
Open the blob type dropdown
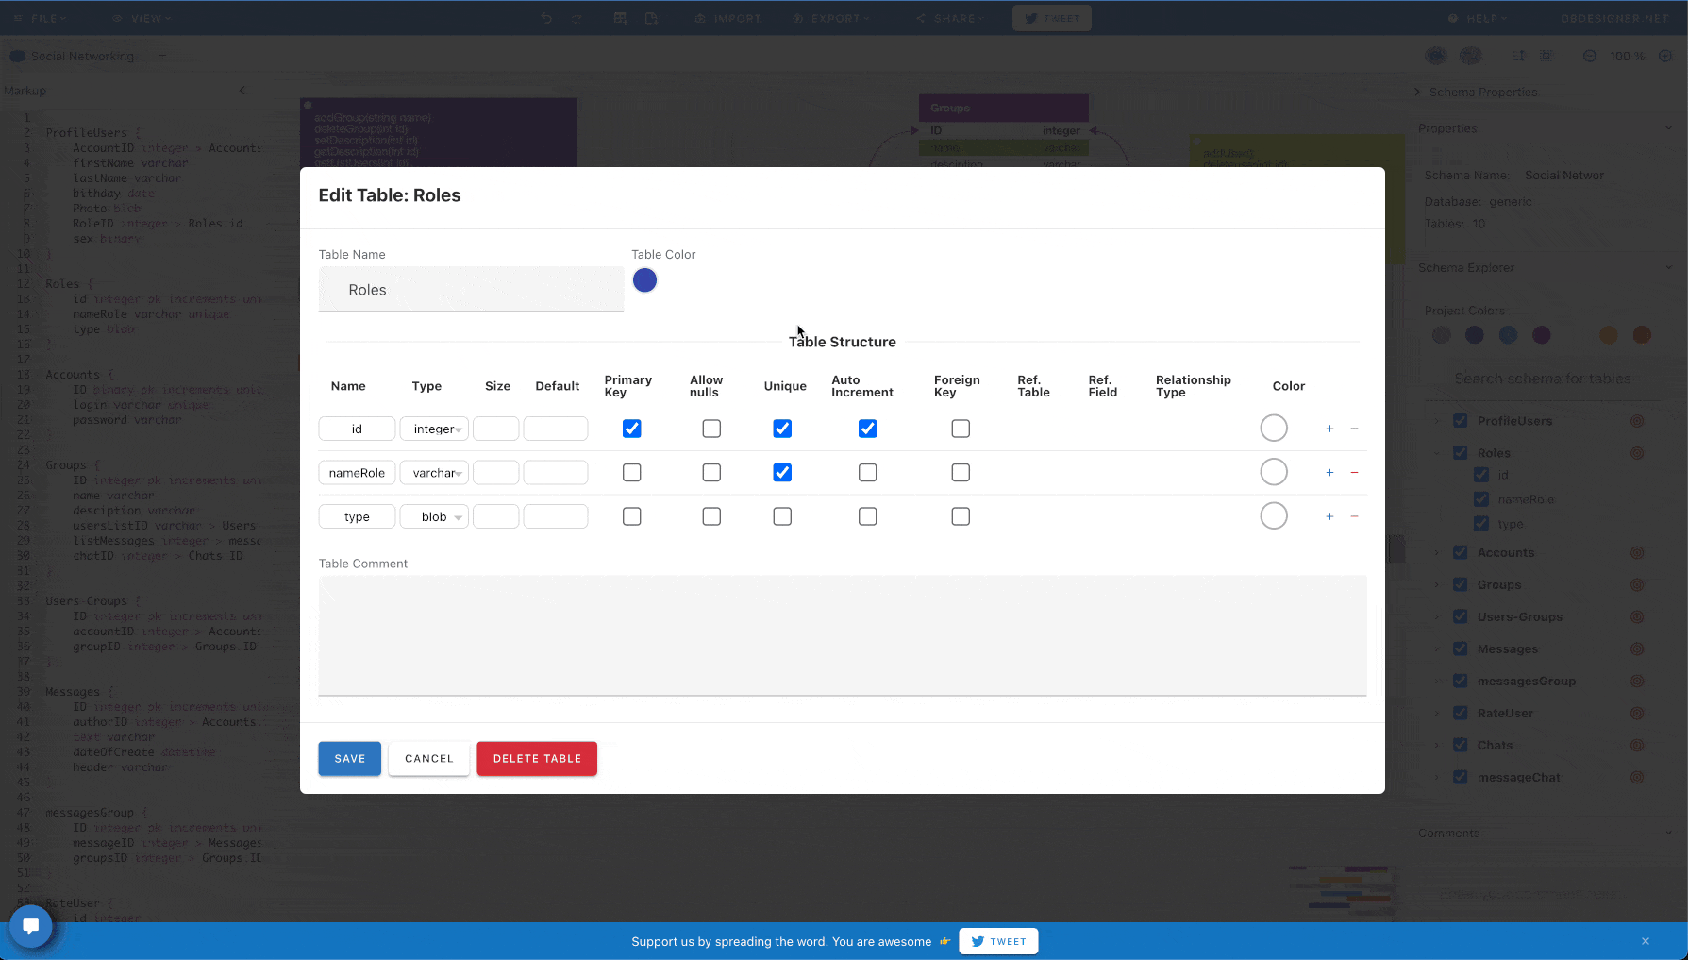coord(435,516)
